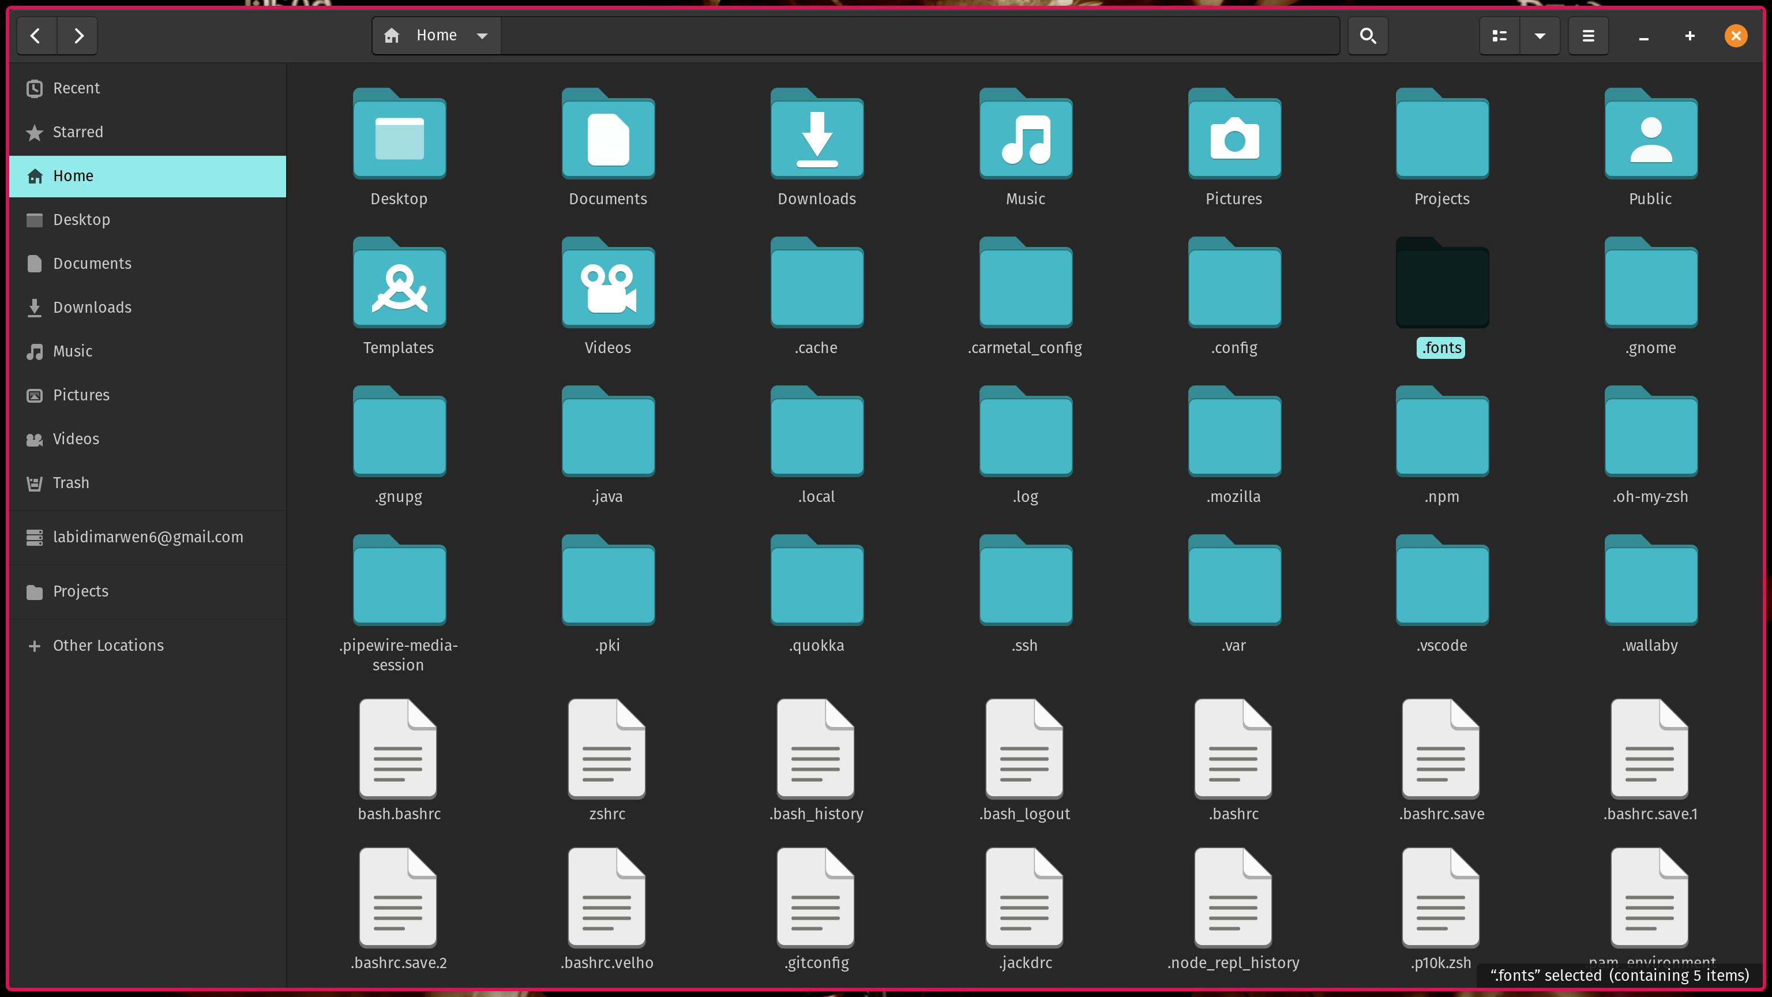
Task: Open labidimarwen6@gmail.com account in sidebar
Action: pos(147,537)
